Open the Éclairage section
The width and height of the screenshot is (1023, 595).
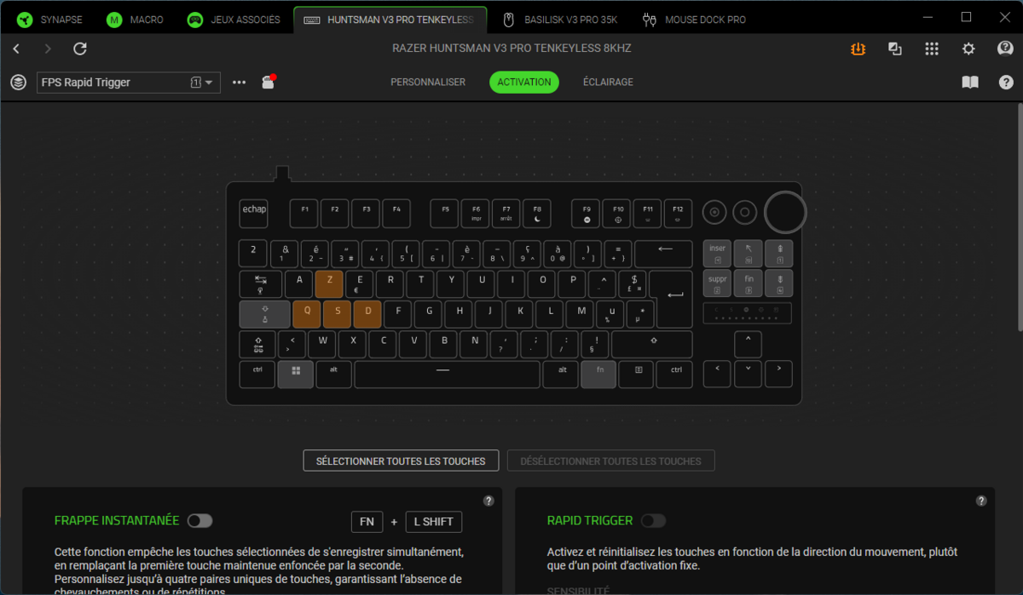click(x=608, y=83)
